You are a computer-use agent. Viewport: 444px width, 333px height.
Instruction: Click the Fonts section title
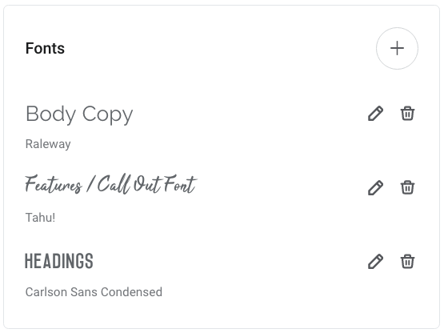pos(45,48)
